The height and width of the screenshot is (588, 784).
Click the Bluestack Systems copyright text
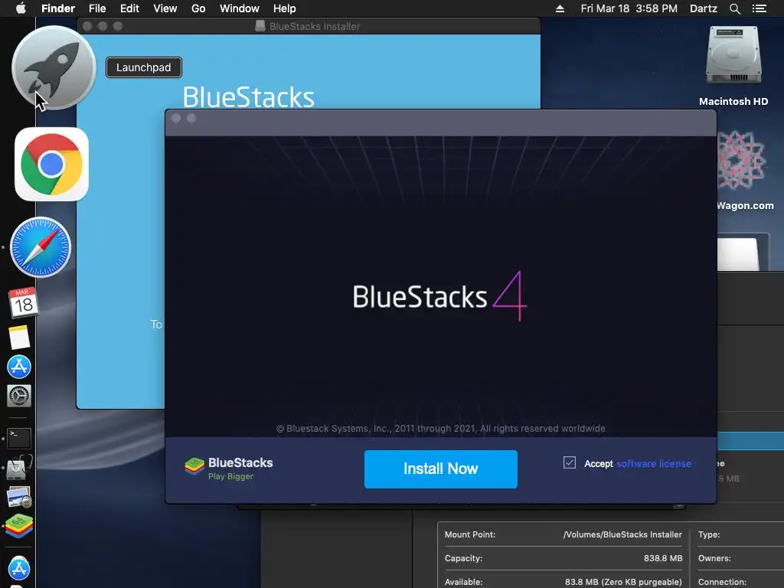click(440, 429)
